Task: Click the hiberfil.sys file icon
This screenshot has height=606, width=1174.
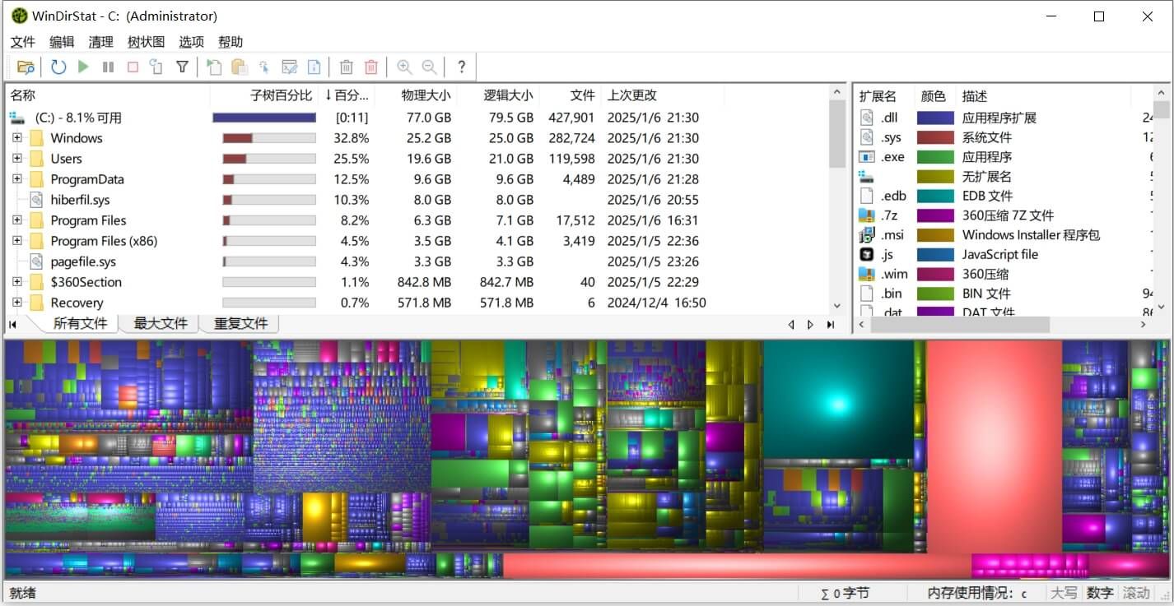Action: 36,200
